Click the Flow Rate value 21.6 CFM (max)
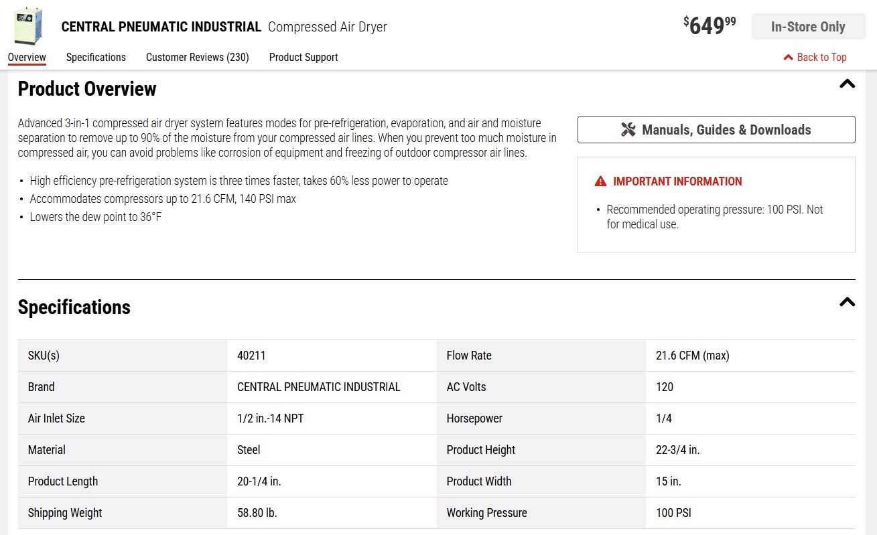The width and height of the screenshot is (877, 535). click(x=693, y=356)
